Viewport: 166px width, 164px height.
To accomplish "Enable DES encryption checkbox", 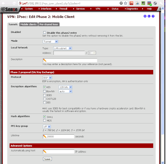I will (44, 102).
